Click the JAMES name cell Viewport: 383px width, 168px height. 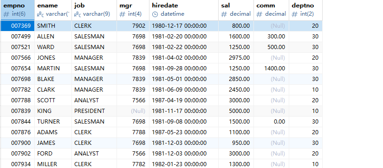53,143
